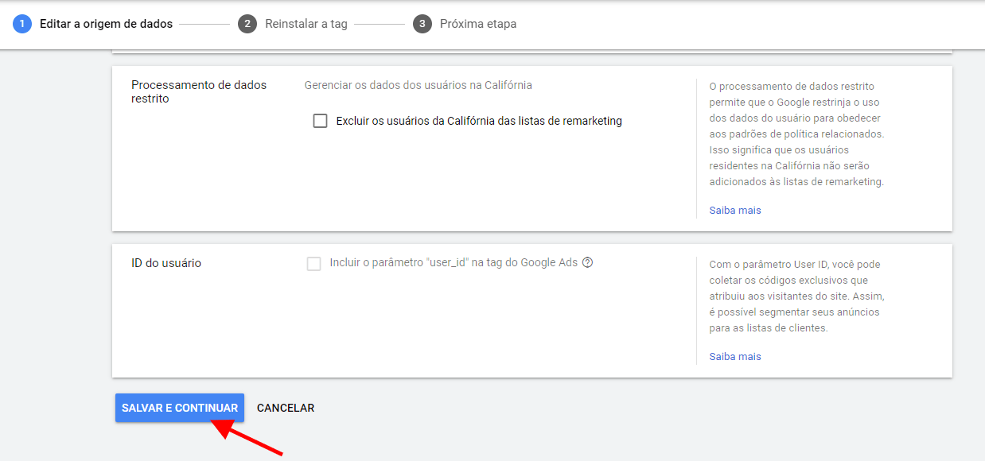Screen dimensions: 985x461
Task: Open the help icon beside user_id parameter
Action: tap(588, 263)
